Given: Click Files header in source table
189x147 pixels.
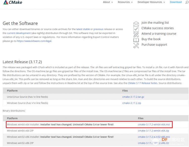Looking at the screenshot, I should [125, 91].
